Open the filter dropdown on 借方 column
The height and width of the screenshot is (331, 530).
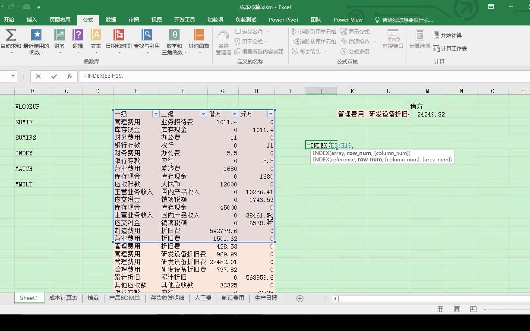point(233,113)
